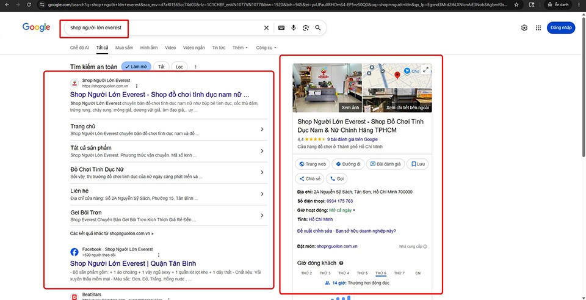This screenshot has width=586, height=300.
Task: Click Trang web button in business panel
Action: click(x=313, y=164)
